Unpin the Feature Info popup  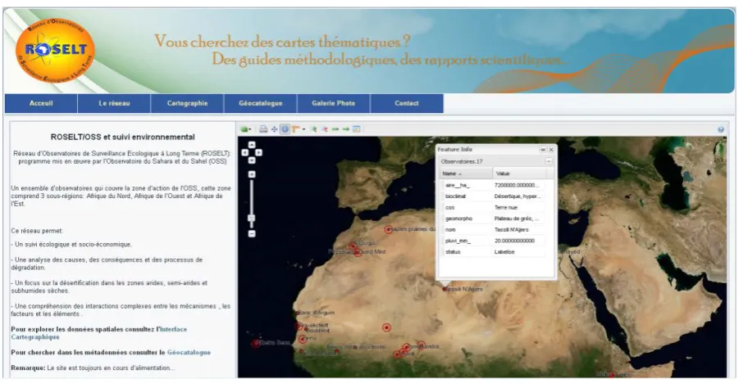(x=542, y=150)
